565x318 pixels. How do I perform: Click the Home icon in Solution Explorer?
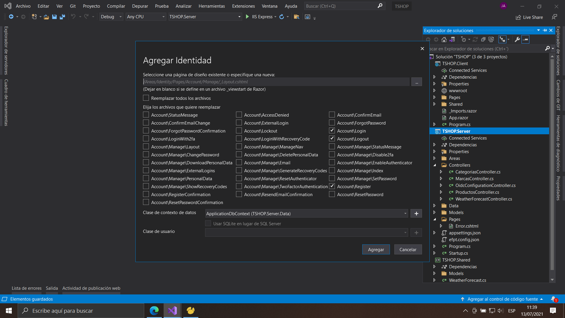tap(444, 39)
